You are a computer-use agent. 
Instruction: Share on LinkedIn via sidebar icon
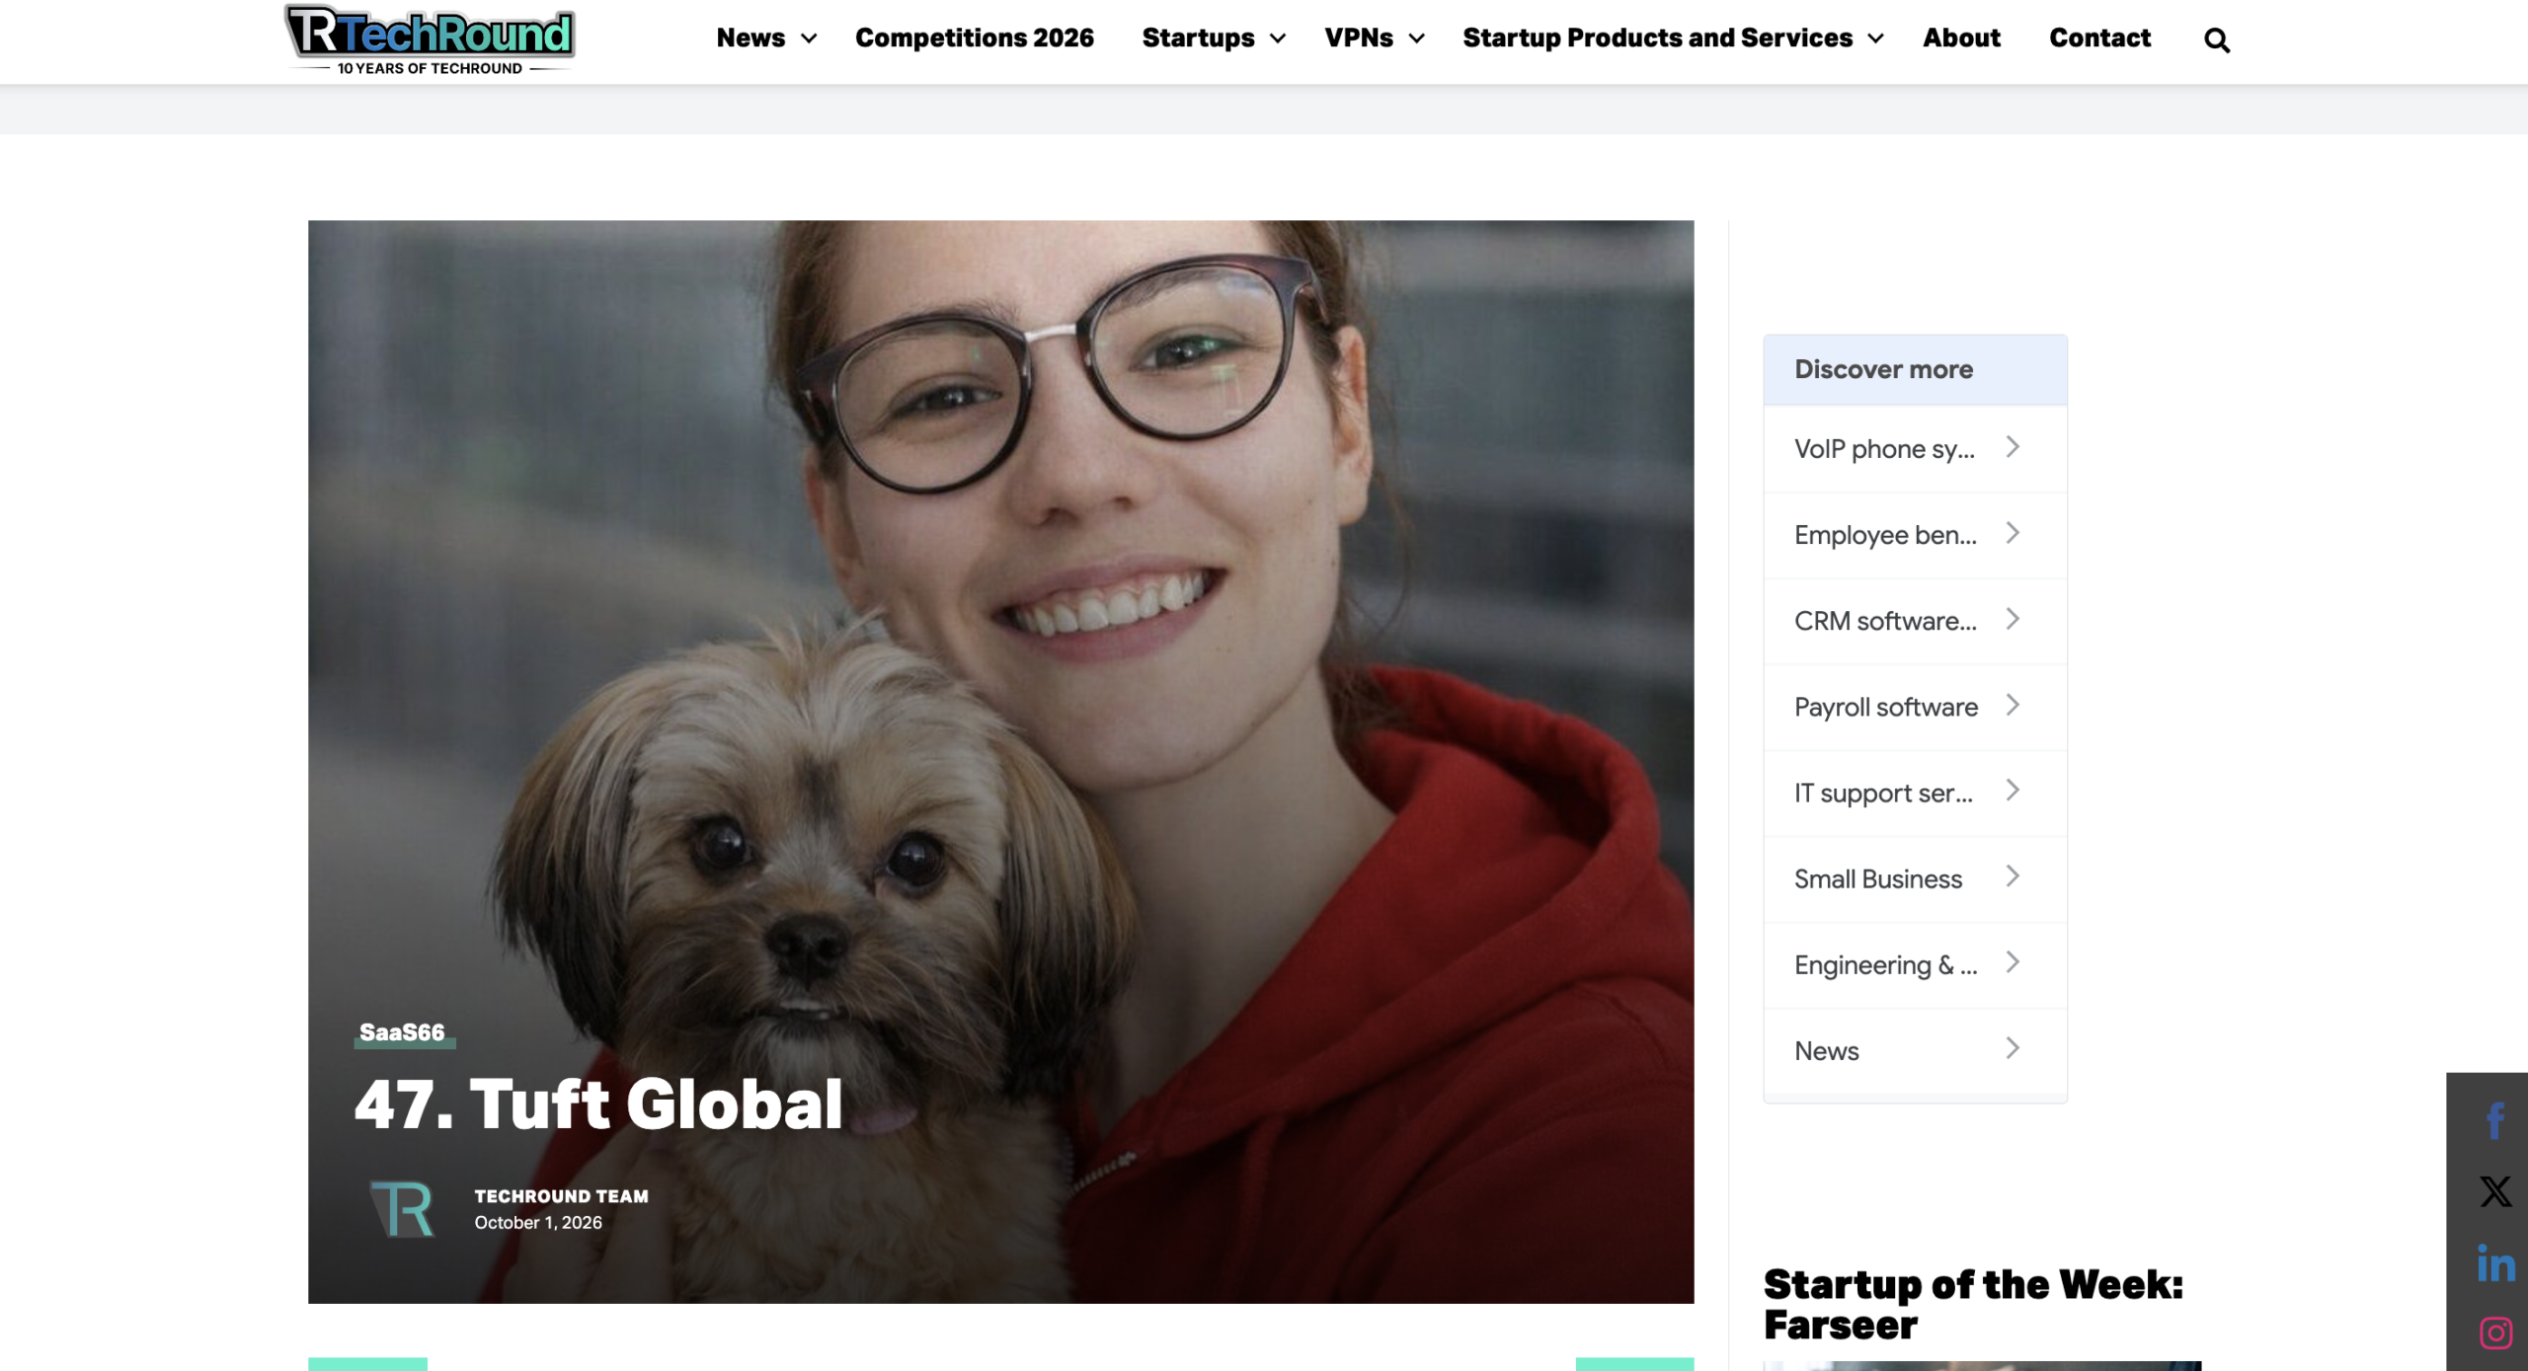[2494, 1263]
